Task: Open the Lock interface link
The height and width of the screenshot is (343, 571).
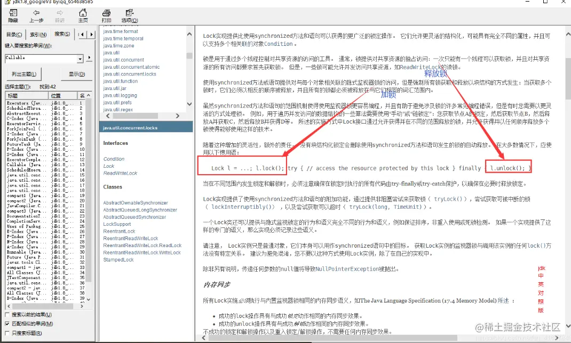Action: coord(108,166)
